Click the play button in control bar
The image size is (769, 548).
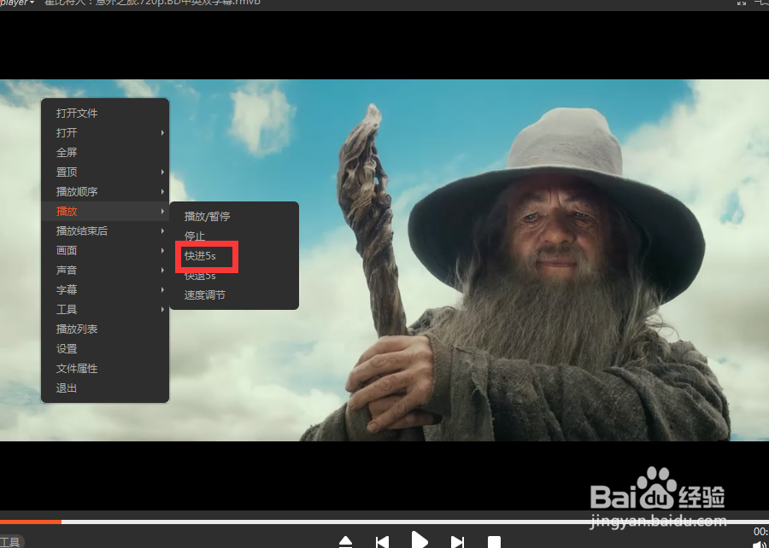pyautogui.click(x=419, y=539)
